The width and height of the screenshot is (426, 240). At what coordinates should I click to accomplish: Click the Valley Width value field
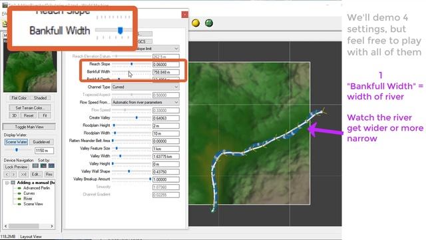[166, 157]
